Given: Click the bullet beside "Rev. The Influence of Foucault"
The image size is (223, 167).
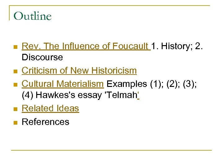Looking at the screenshot, I should tap(15, 47).
